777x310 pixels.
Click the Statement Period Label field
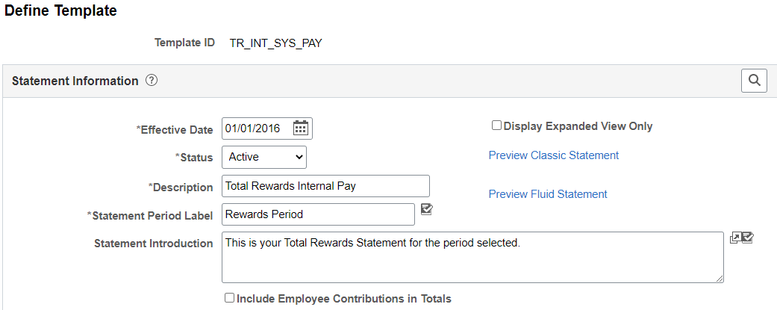point(318,214)
